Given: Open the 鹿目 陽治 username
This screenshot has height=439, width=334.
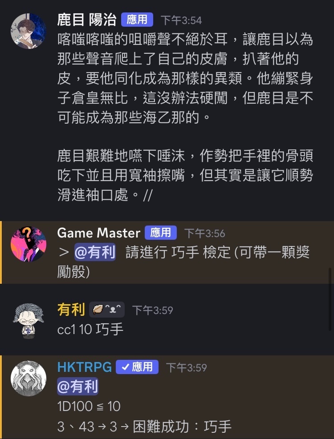Looking at the screenshot, I should click(87, 20).
